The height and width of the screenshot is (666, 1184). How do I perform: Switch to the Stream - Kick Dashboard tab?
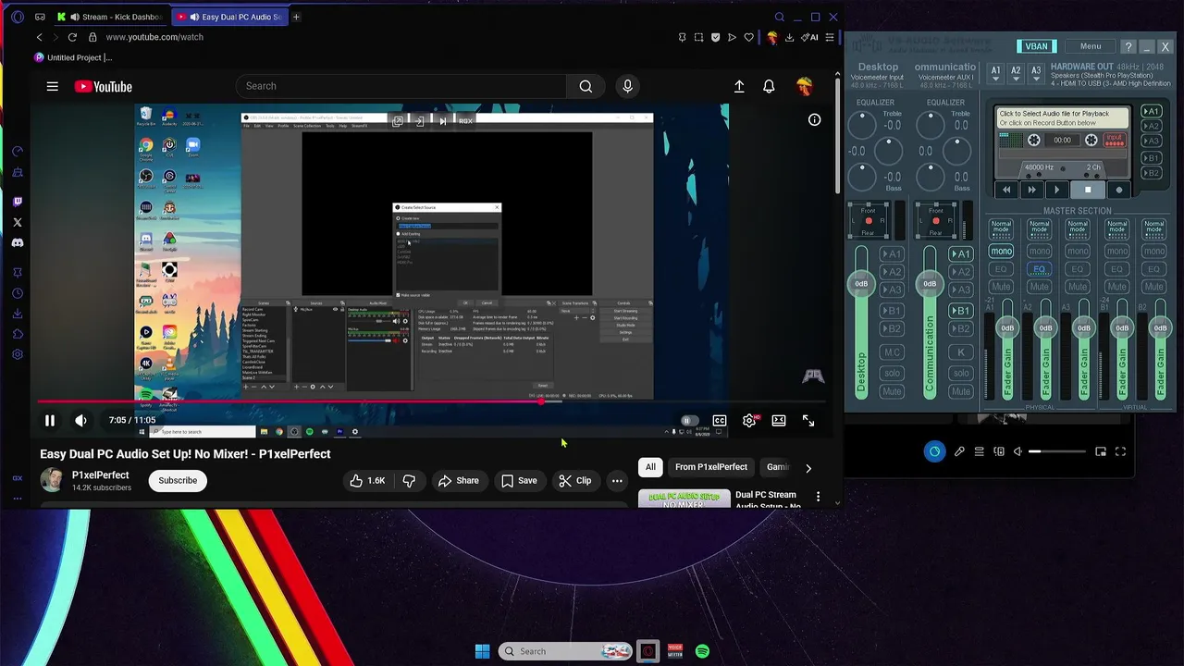coord(111,17)
